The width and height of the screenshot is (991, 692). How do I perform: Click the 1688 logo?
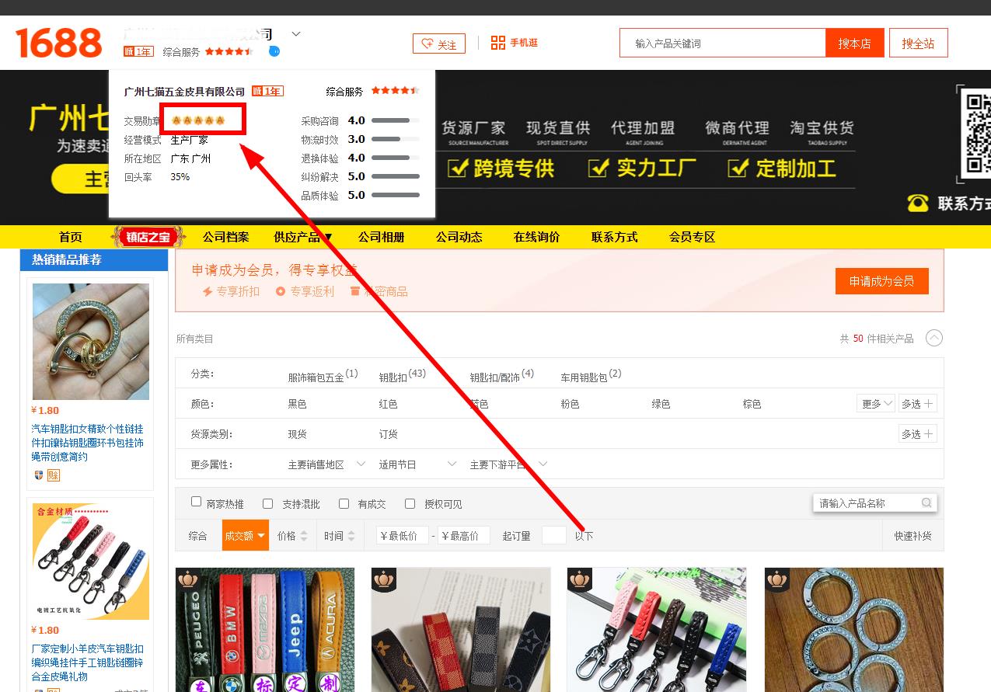click(x=59, y=43)
